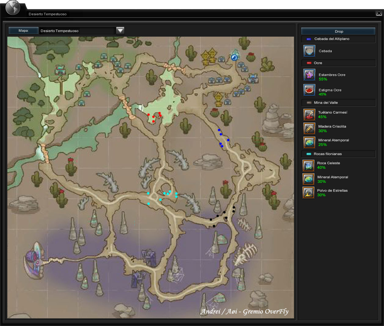
Task: Click the Polvo de Estrellas 30% text
Action: coord(332,193)
